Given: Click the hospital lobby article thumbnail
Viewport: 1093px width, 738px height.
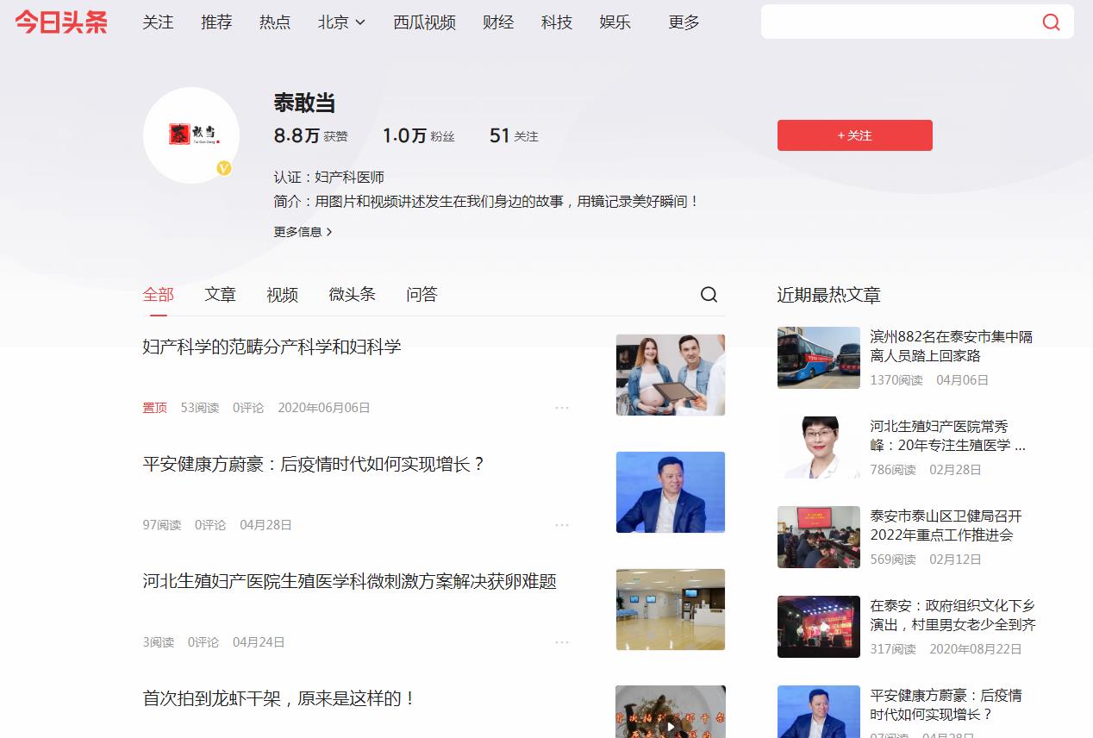Looking at the screenshot, I should tap(671, 610).
